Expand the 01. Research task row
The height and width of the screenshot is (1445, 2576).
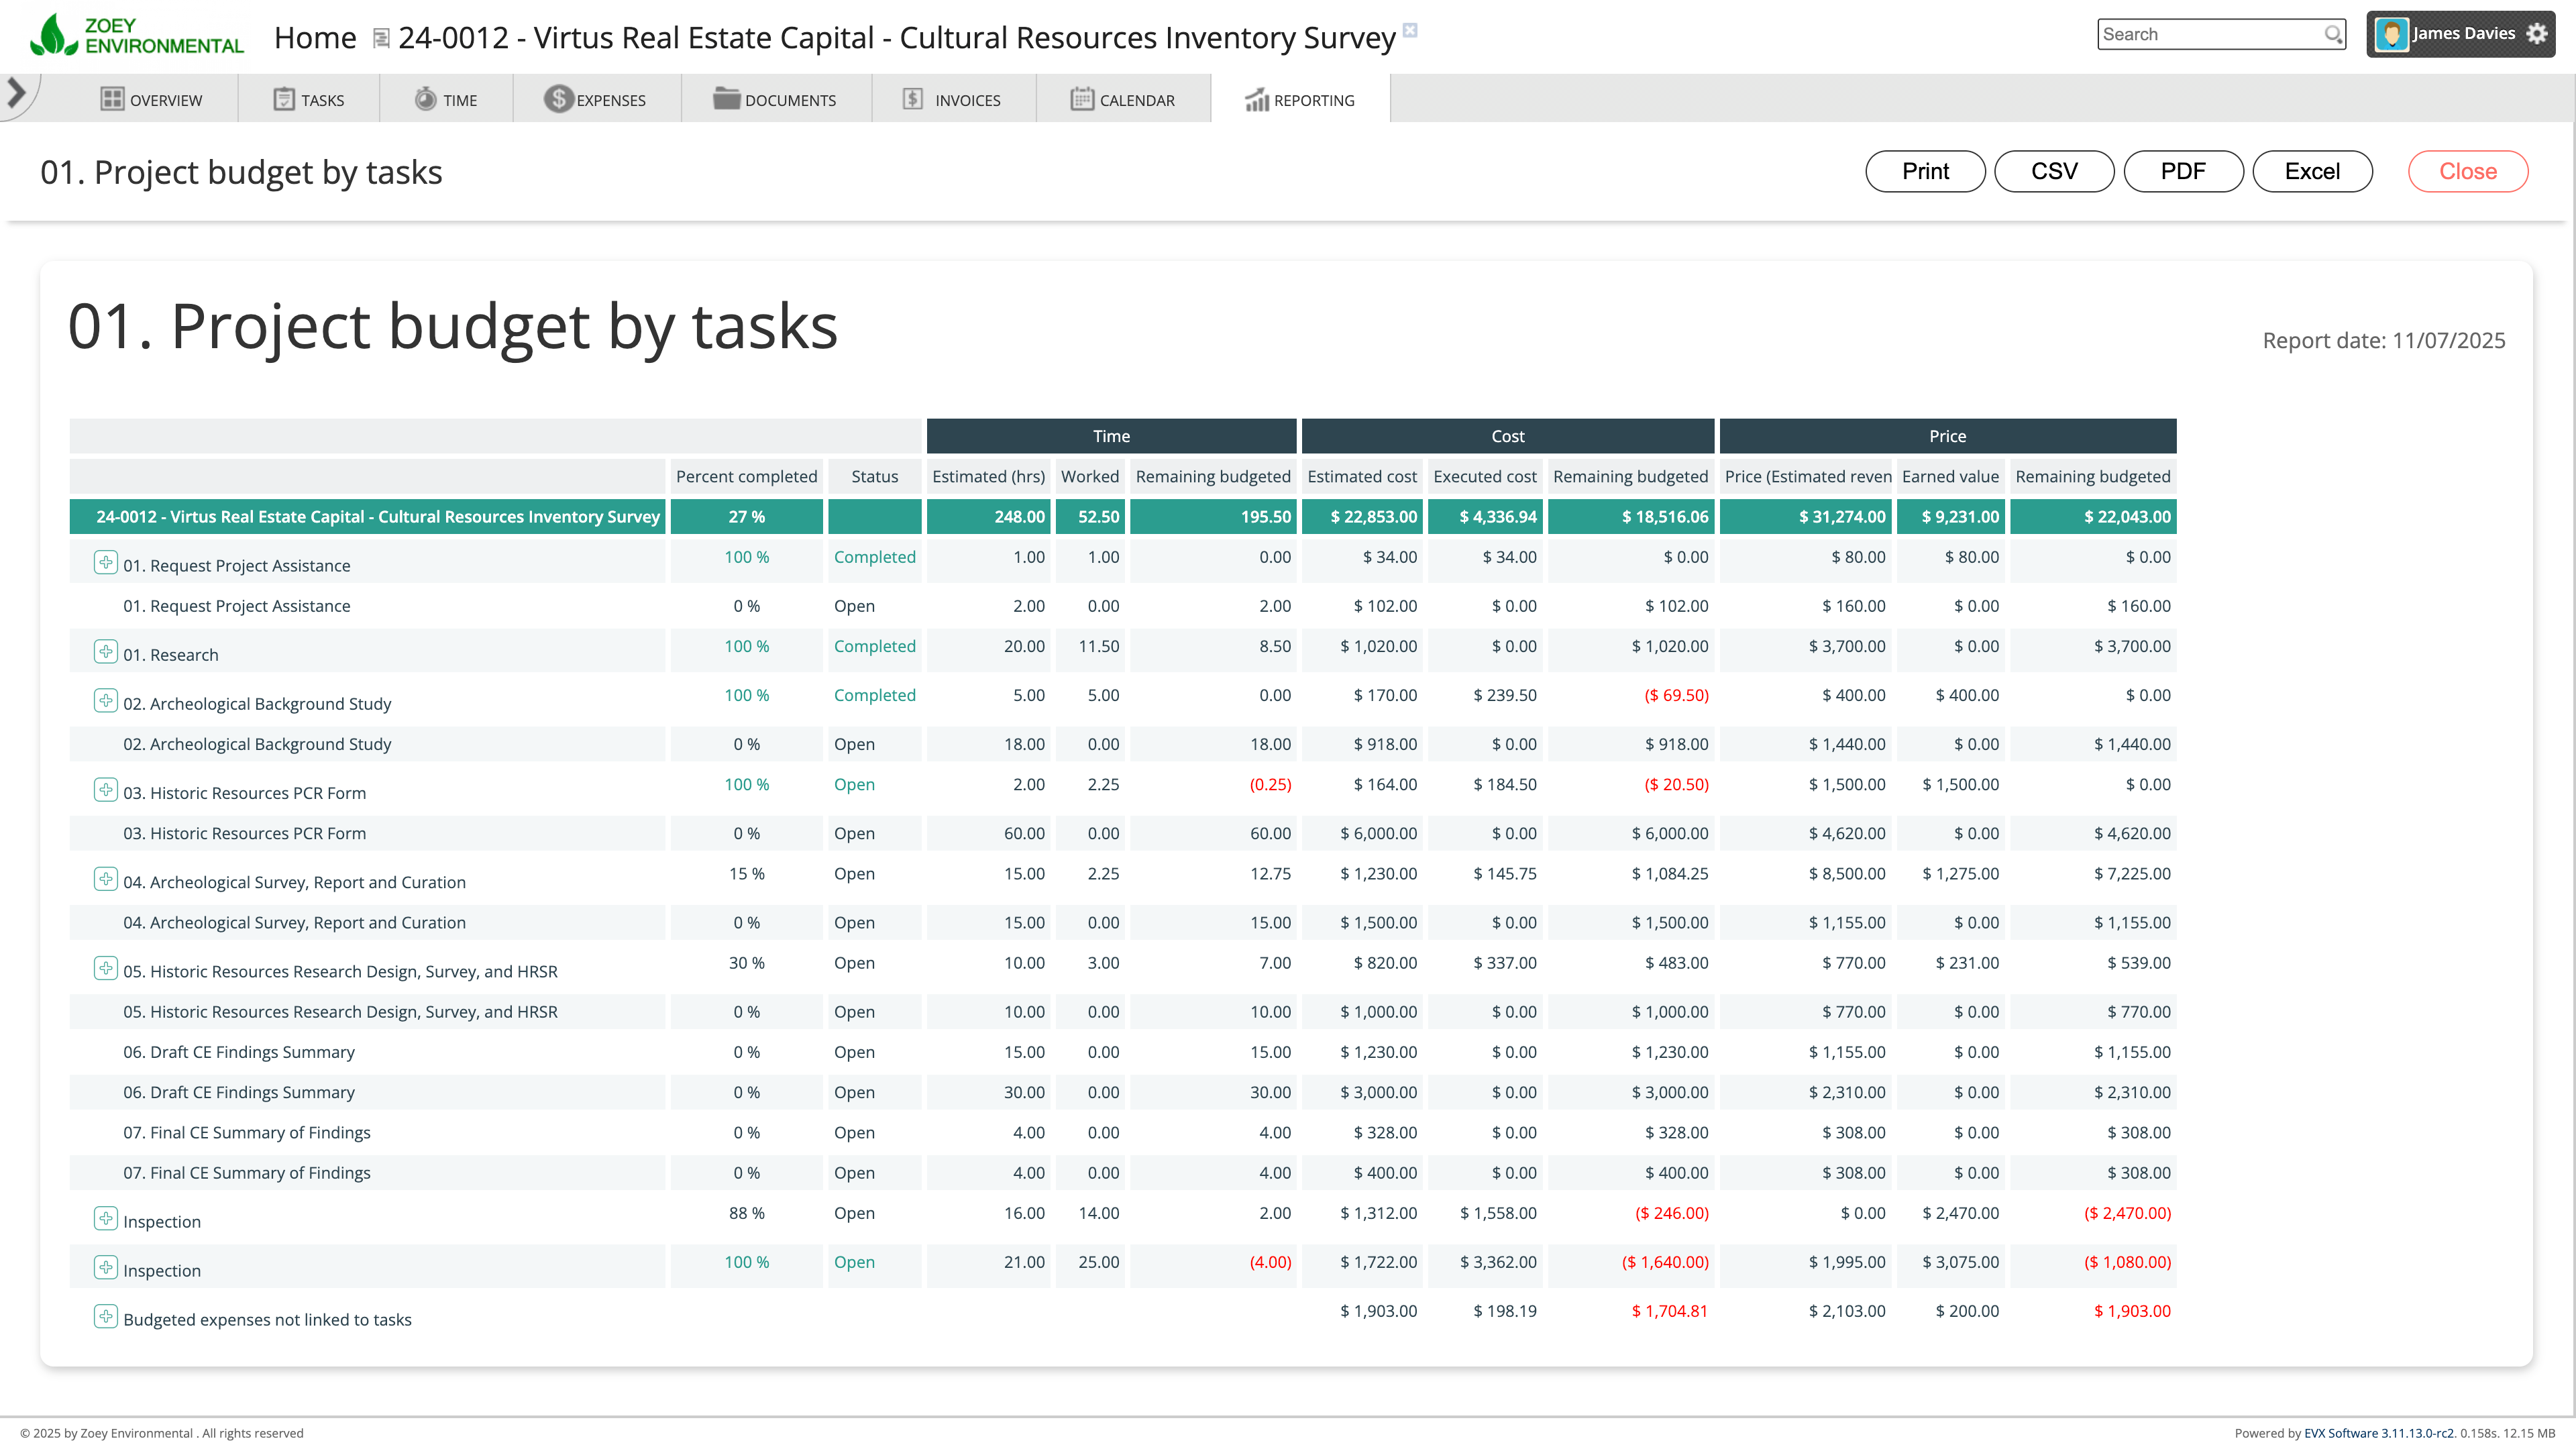(x=105, y=652)
